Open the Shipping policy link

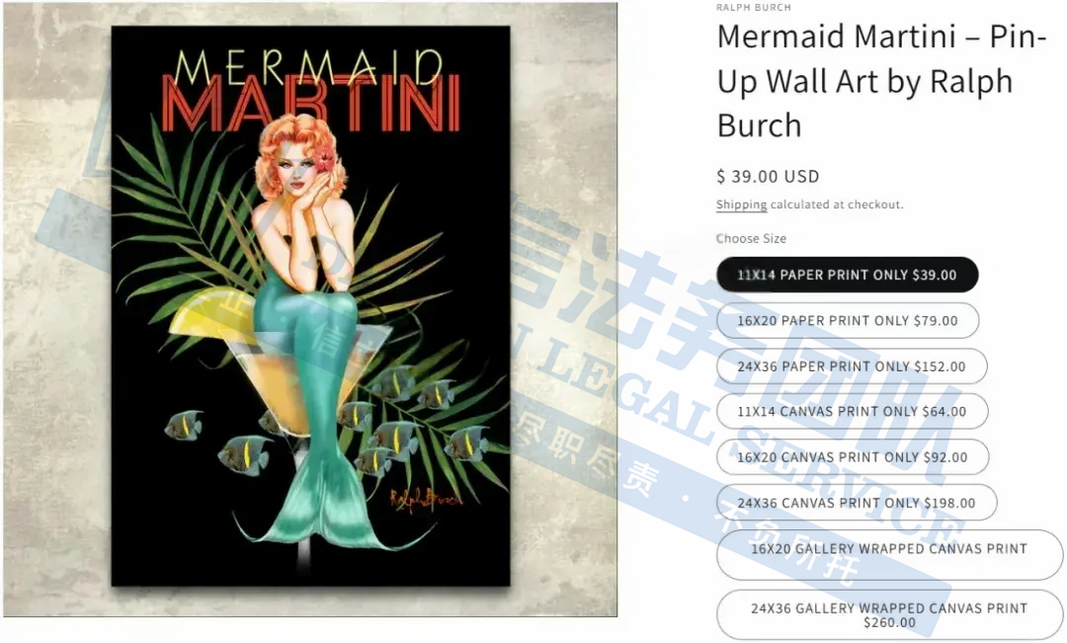(741, 204)
